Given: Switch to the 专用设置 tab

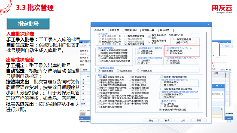Looking at the screenshot, I should point(114,30).
